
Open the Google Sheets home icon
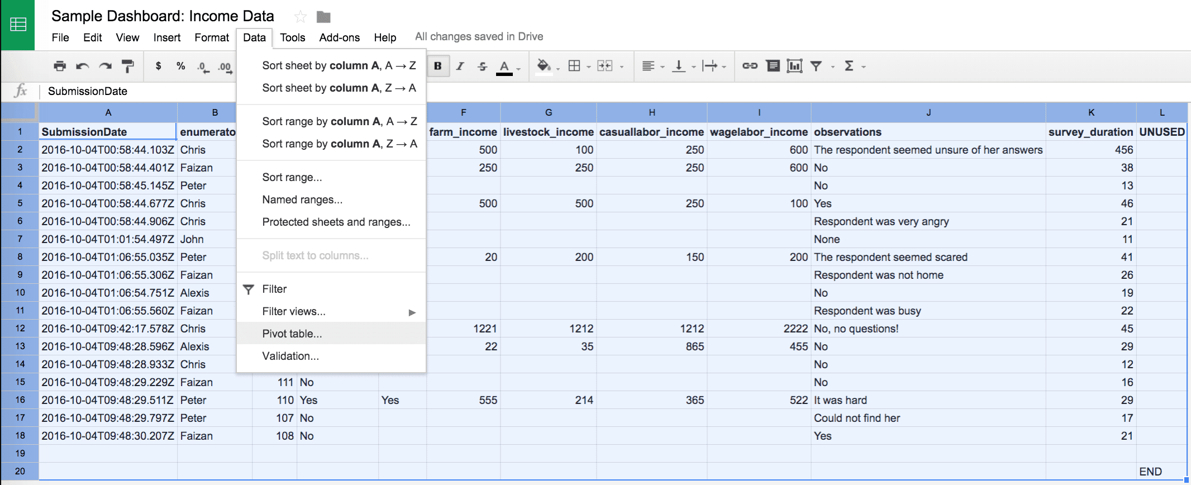coord(18,25)
